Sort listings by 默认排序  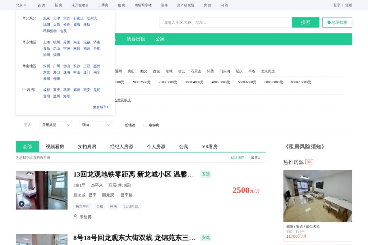(x=237, y=158)
